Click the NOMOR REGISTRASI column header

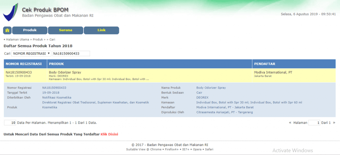(25, 64)
